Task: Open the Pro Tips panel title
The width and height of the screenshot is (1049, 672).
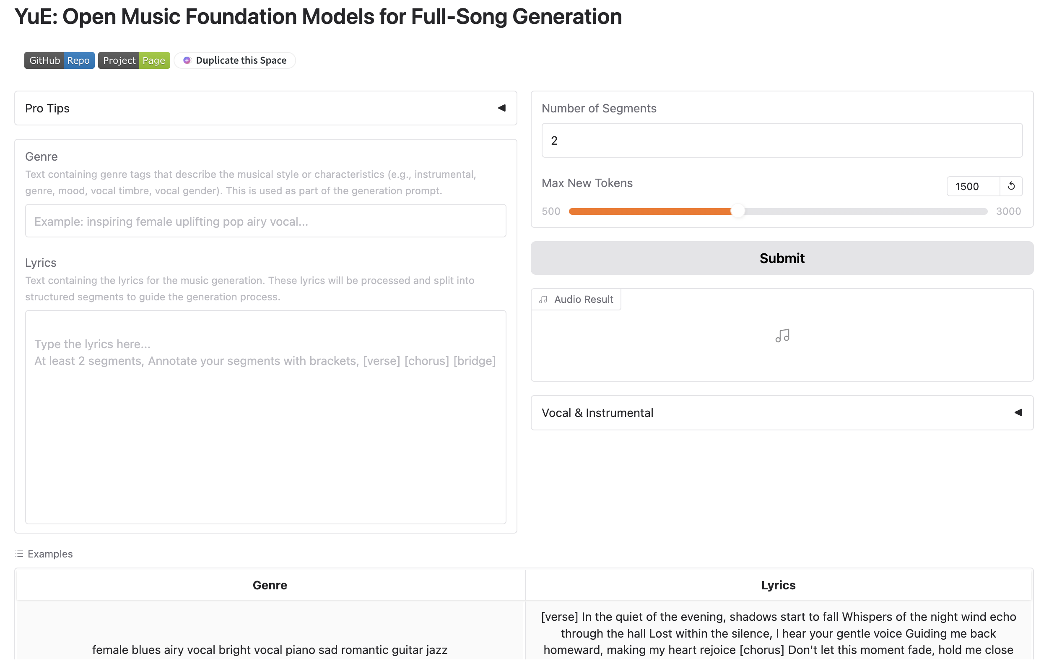Action: click(47, 108)
